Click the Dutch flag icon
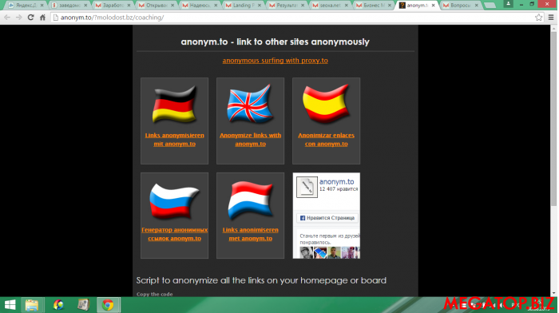This screenshot has height=313, width=559. (x=250, y=200)
